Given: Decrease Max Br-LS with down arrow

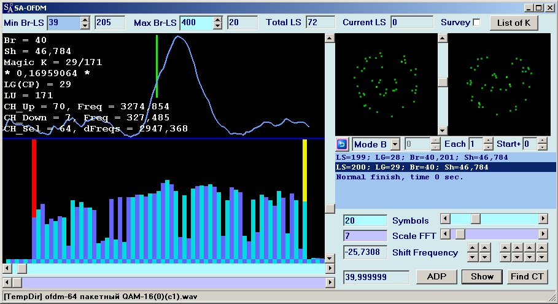Looking at the screenshot, I should click(217, 26).
